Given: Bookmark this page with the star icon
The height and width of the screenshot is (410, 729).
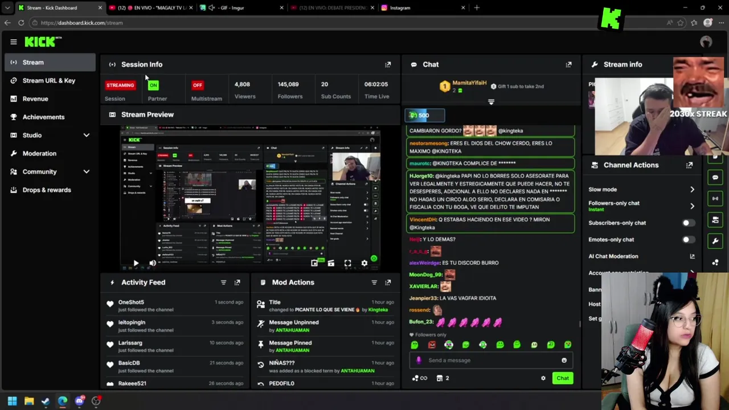Looking at the screenshot, I should pos(681,23).
